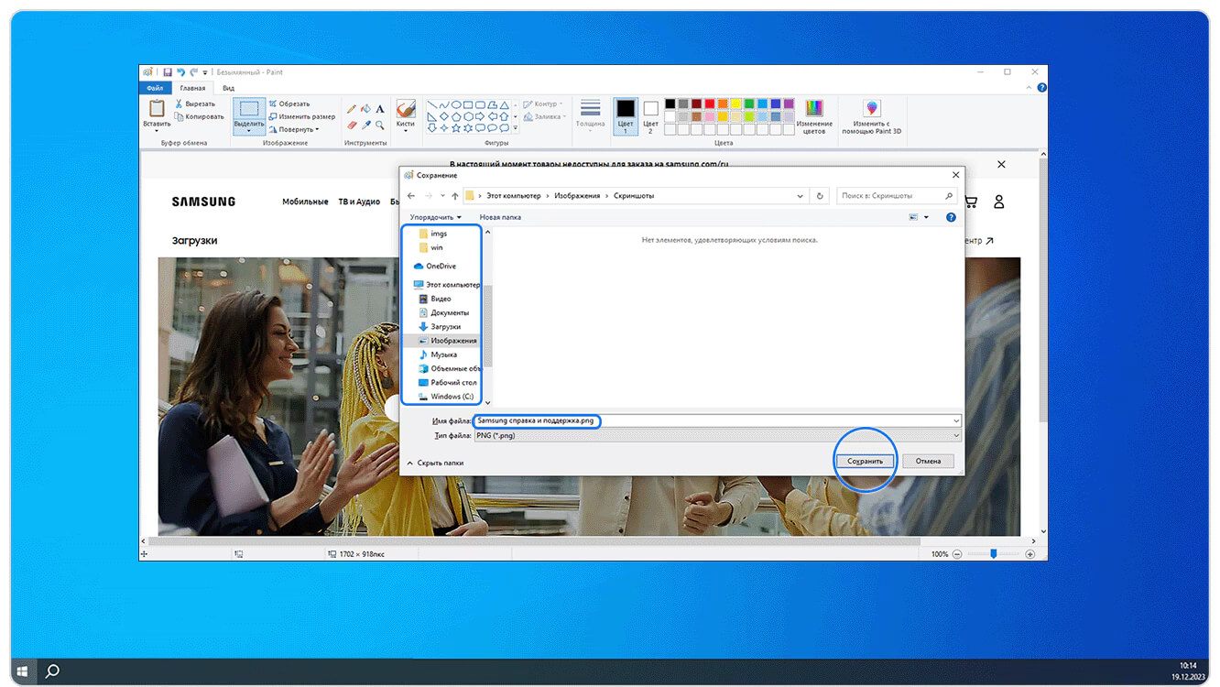Image resolution: width=1220 pixels, height=687 pixels.
Task: Pick the red color swatch
Action: click(x=710, y=104)
